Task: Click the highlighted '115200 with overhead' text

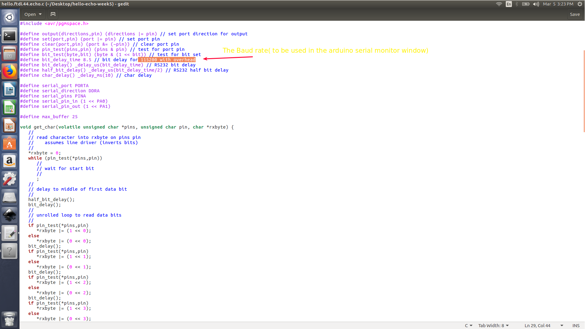Action: pos(167,60)
